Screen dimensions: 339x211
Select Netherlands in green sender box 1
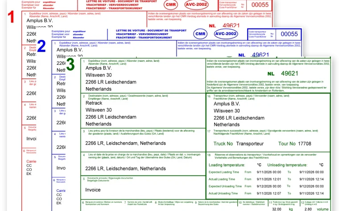[x=99, y=89]
